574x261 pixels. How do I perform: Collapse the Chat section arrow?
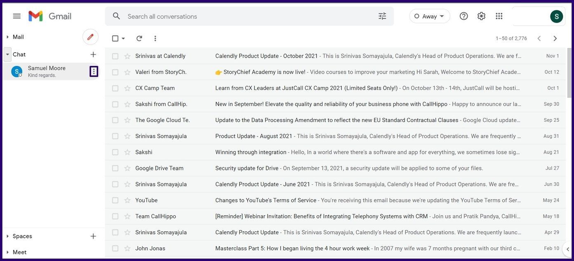point(8,54)
